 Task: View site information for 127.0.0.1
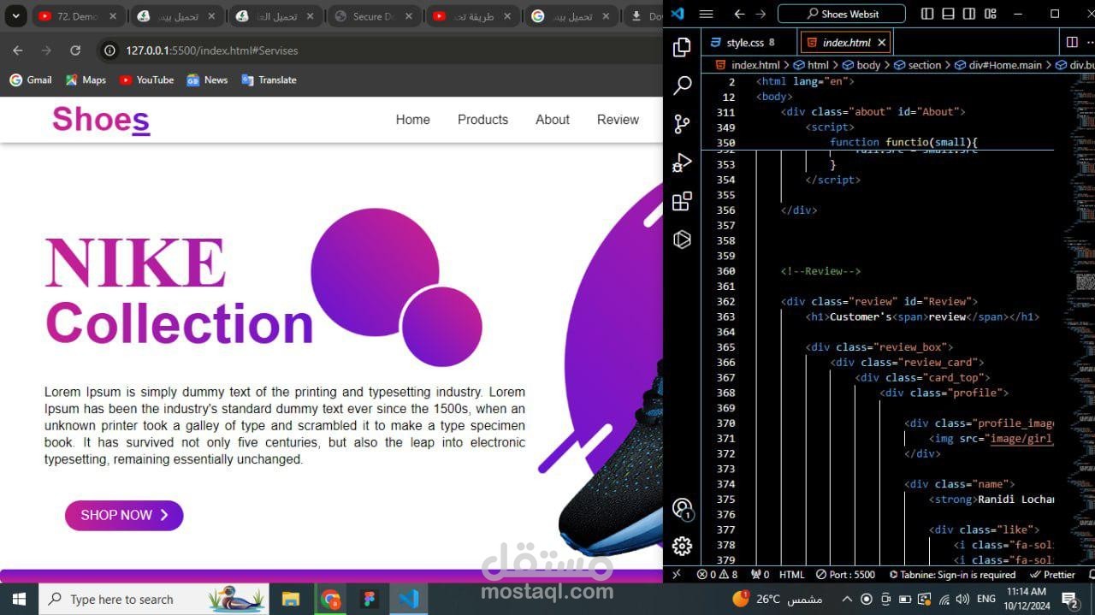click(109, 50)
